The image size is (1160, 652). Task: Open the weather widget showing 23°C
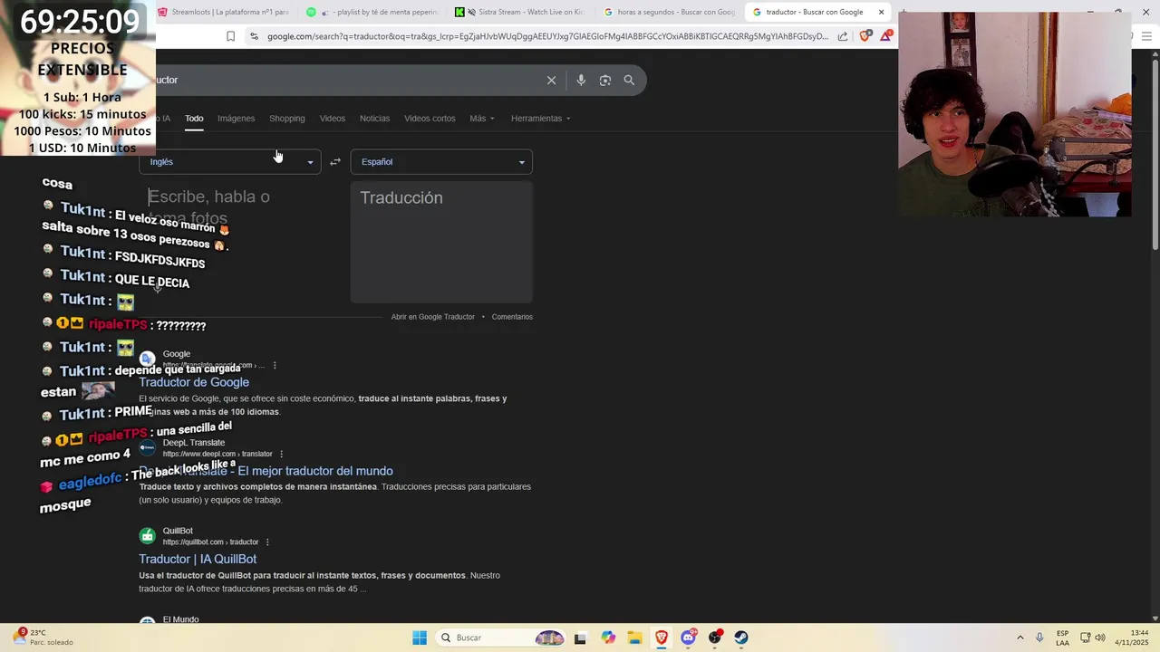point(43,638)
